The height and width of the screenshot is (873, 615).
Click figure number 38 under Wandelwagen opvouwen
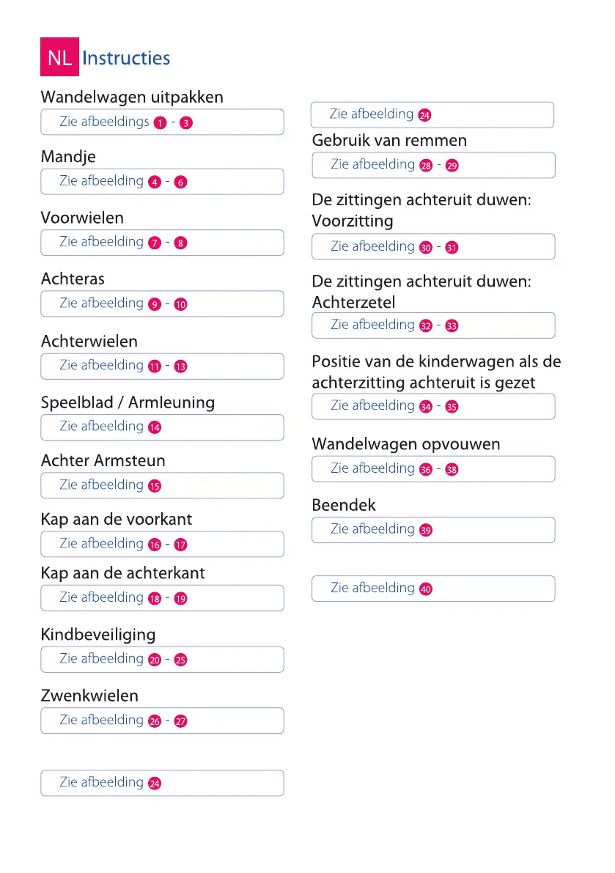[452, 470]
